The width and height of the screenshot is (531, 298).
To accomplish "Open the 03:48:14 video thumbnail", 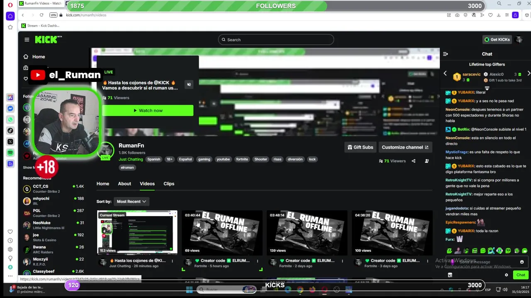I will click(307, 233).
